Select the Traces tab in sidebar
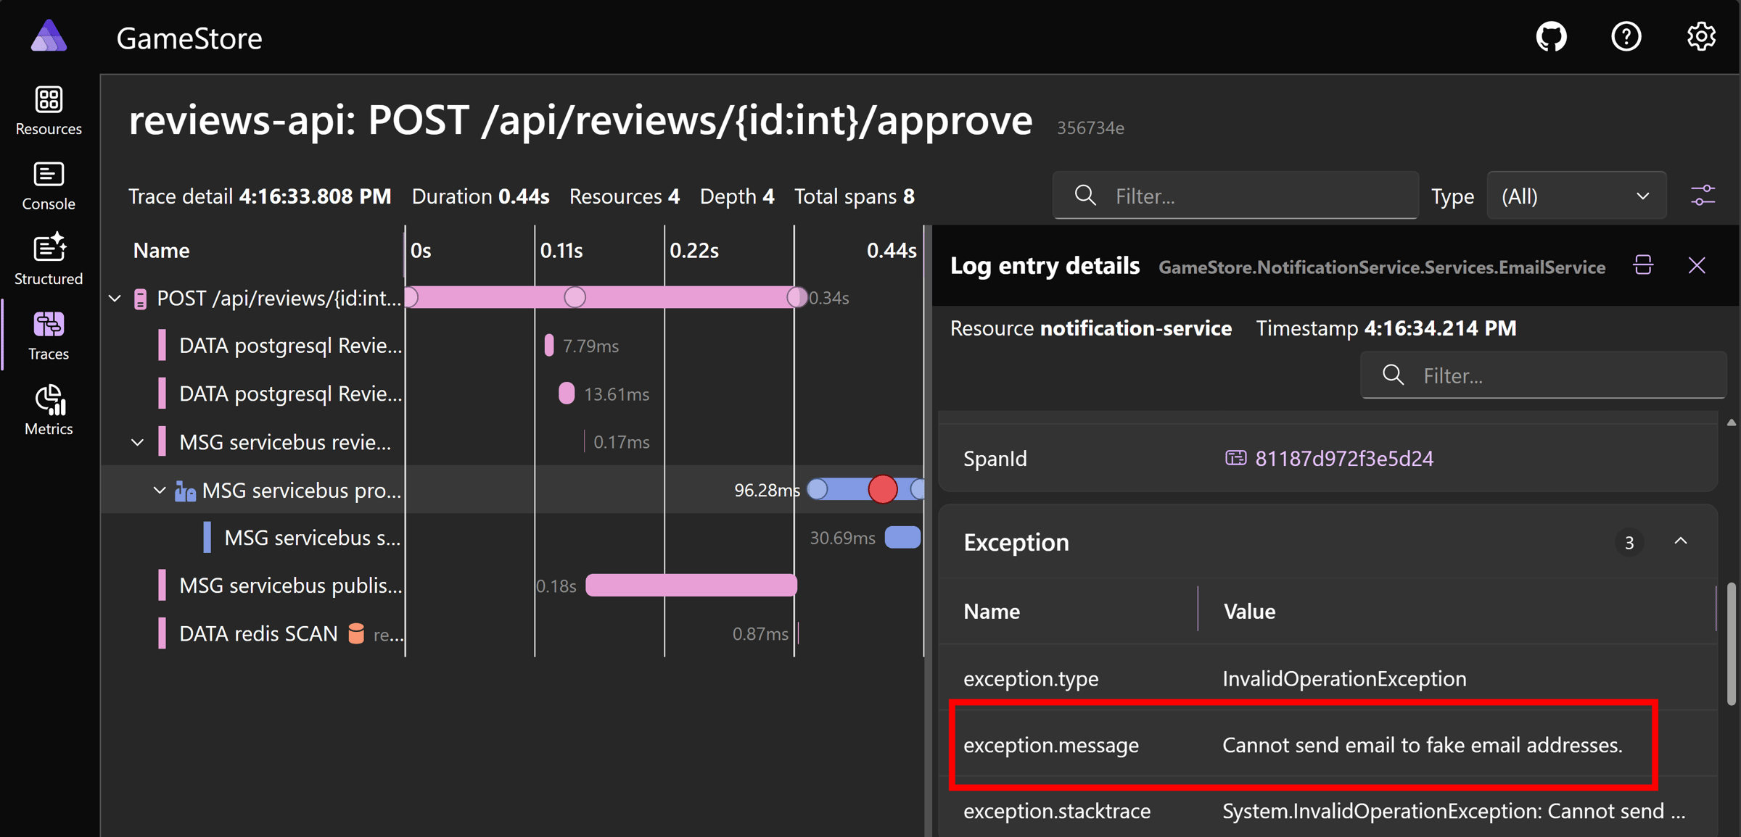The width and height of the screenshot is (1741, 837). click(x=49, y=336)
